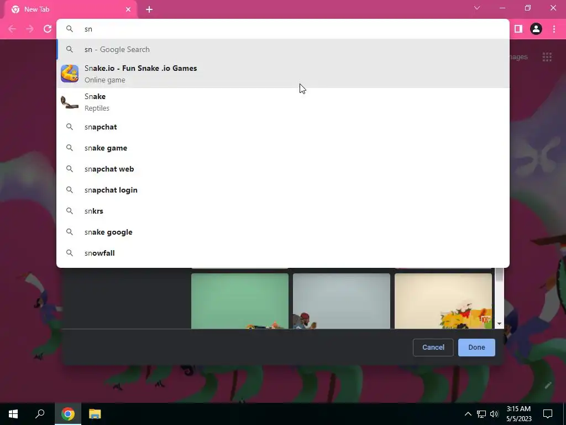Screen dimensions: 566x425
Task: Pick the snapchat web suggestion
Action: click(282, 169)
